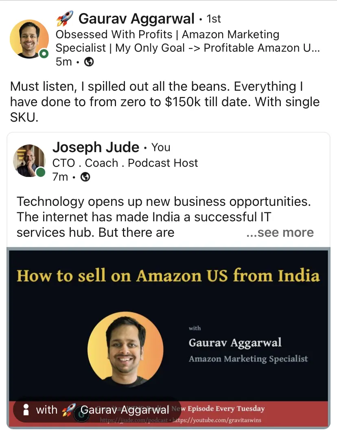Screen dimensions: 337x430
Task: Click the rocket emoji beside Gaurav's name
Action: click(x=64, y=19)
